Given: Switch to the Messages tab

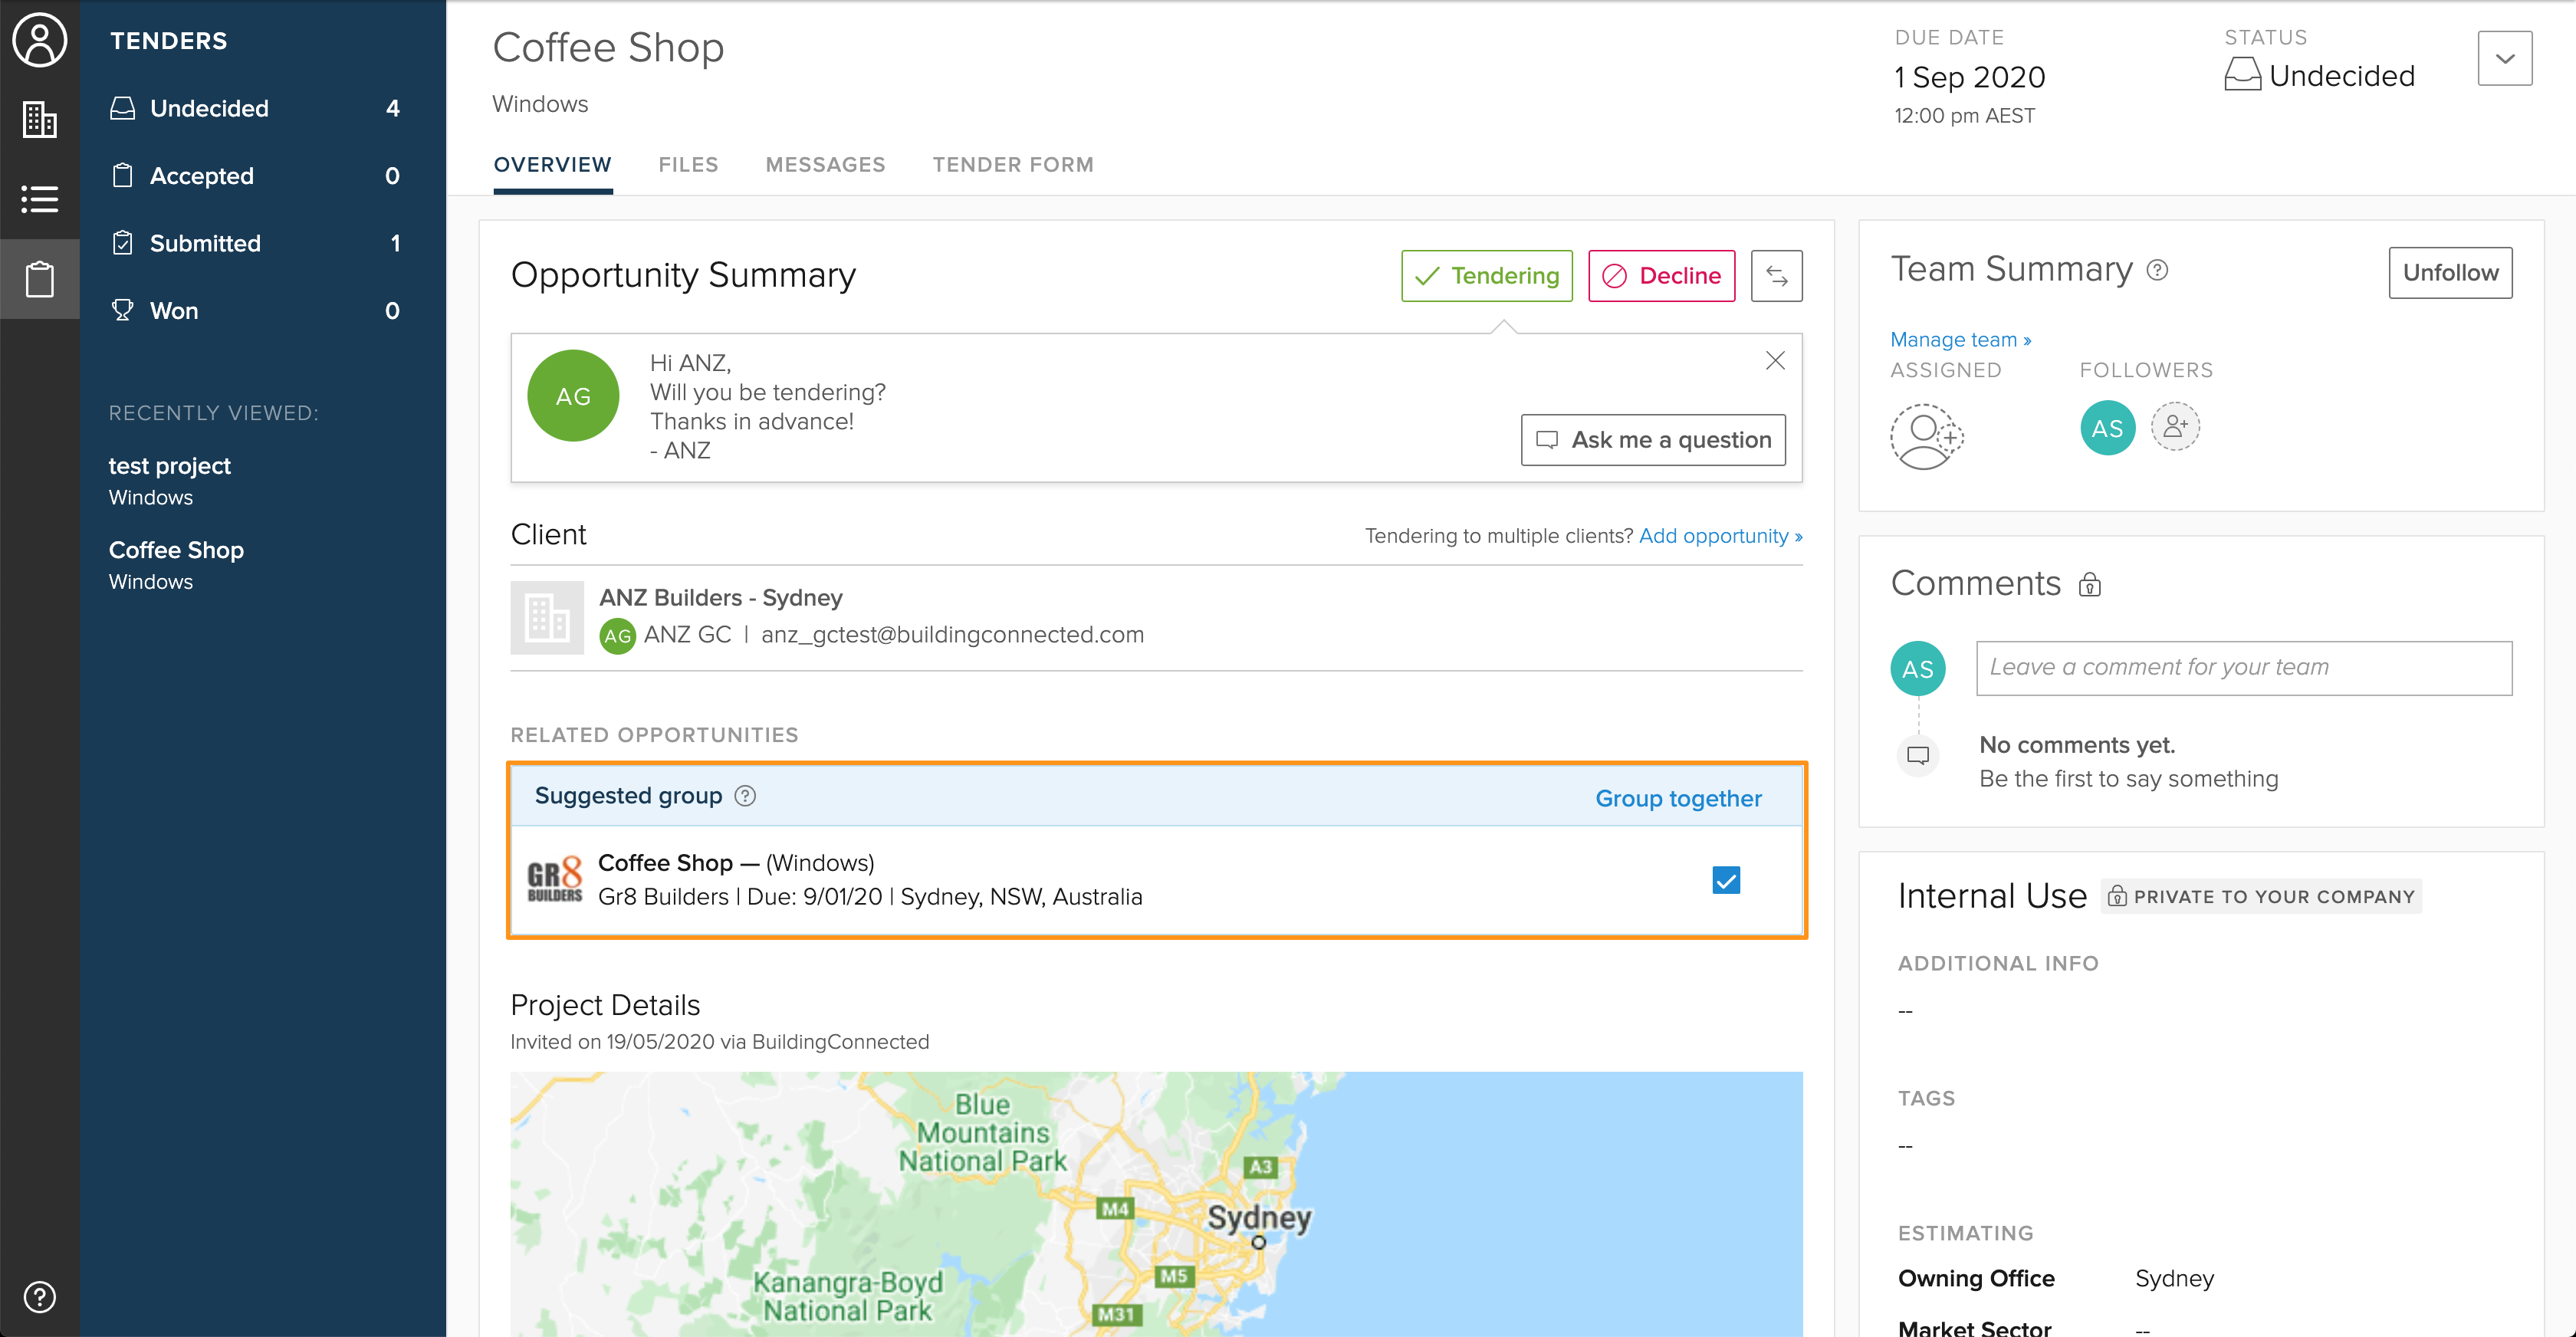Looking at the screenshot, I should tap(825, 165).
